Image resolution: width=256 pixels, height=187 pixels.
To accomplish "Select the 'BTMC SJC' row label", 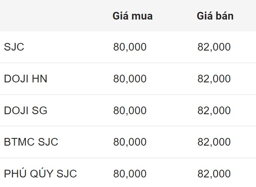I will click(x=31, y=142).
